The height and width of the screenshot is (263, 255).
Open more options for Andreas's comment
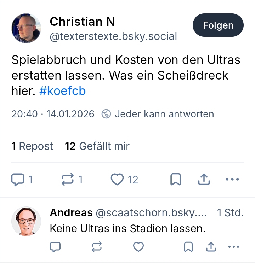point(234,247)
